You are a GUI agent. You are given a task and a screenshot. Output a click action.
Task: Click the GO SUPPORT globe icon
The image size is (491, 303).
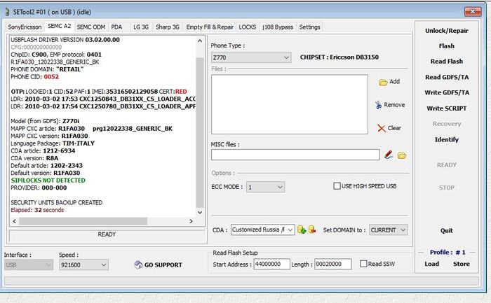pyautogui.click(x=138, y=265)
